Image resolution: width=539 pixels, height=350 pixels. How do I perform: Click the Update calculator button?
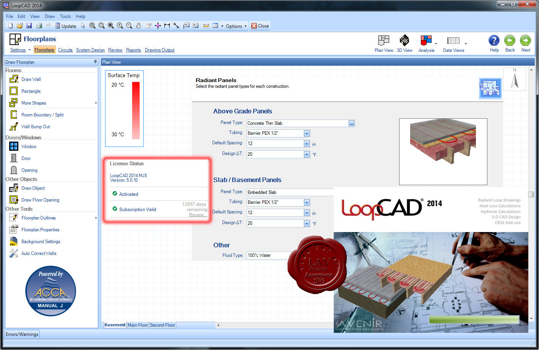click(66, 26)
